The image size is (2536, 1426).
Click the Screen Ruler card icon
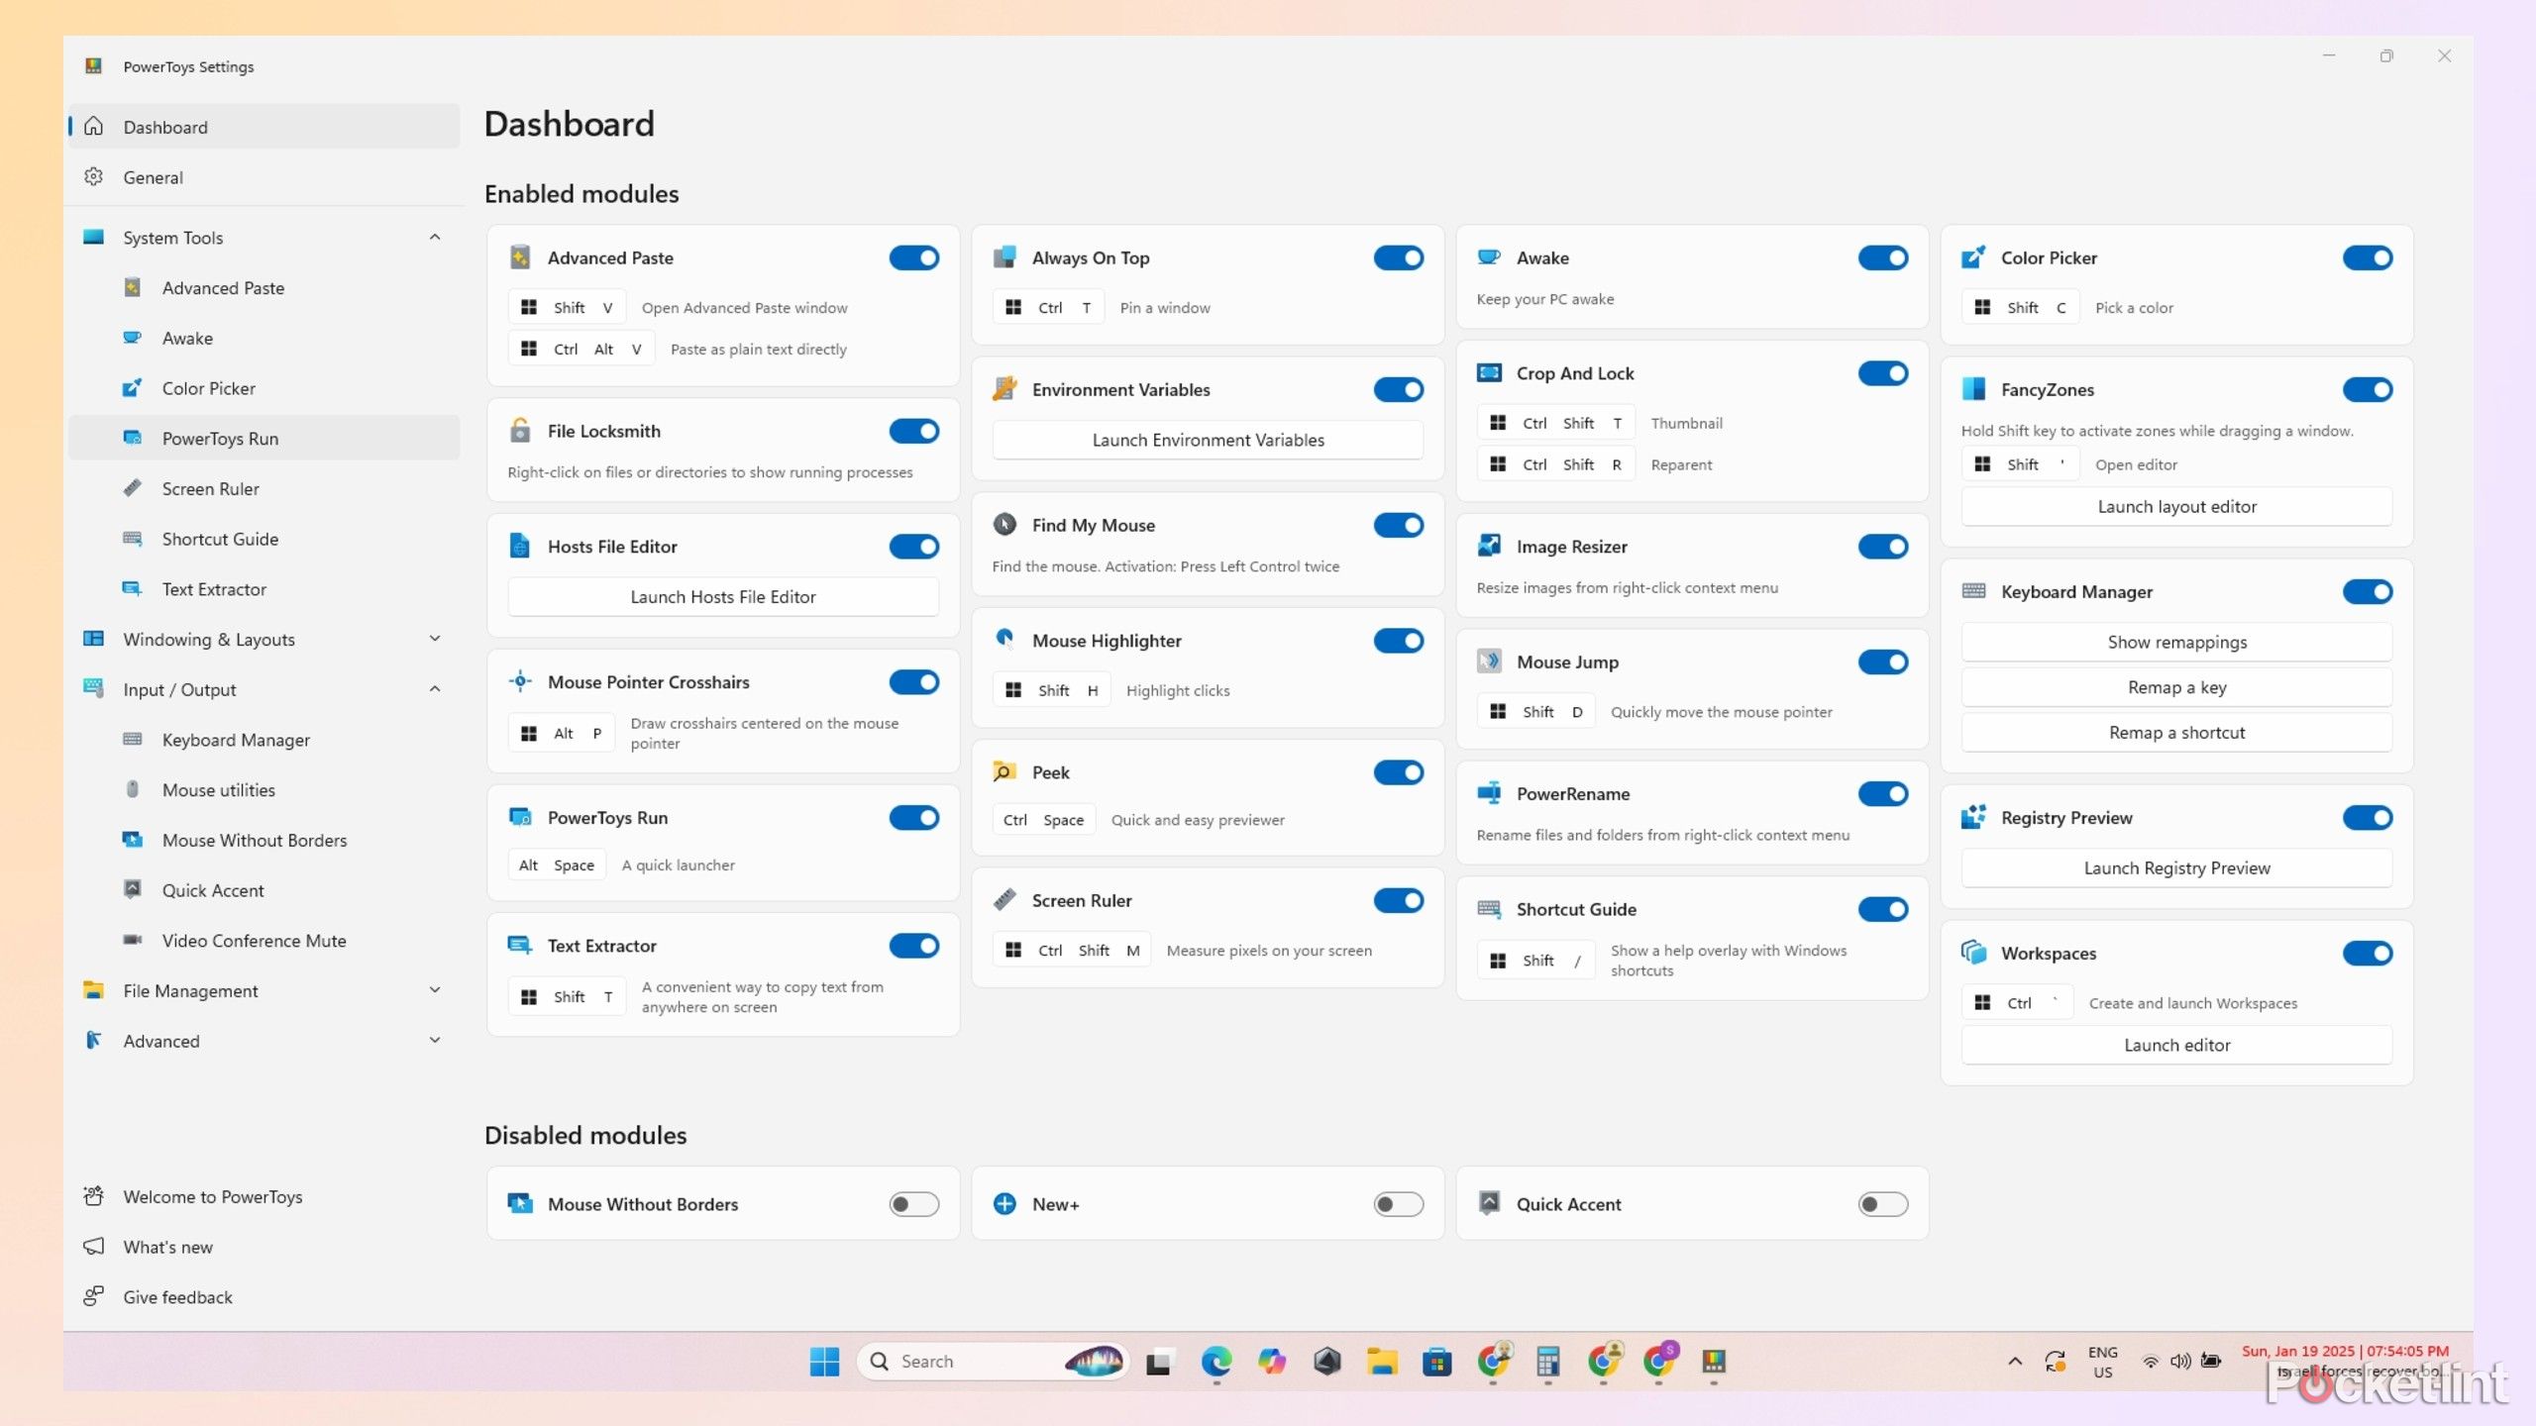pos(1004,900)
